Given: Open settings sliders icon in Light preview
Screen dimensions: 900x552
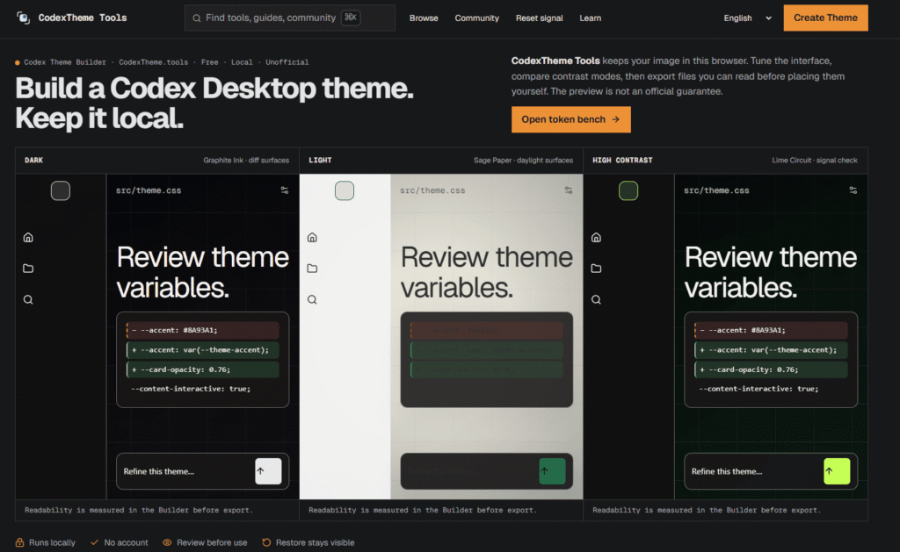Looking at the screenshot, I should (x=569, y=190).
